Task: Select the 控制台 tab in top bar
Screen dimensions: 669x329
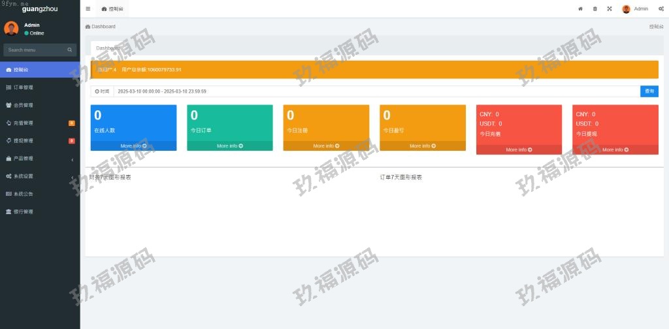Action: click(112, 9)
